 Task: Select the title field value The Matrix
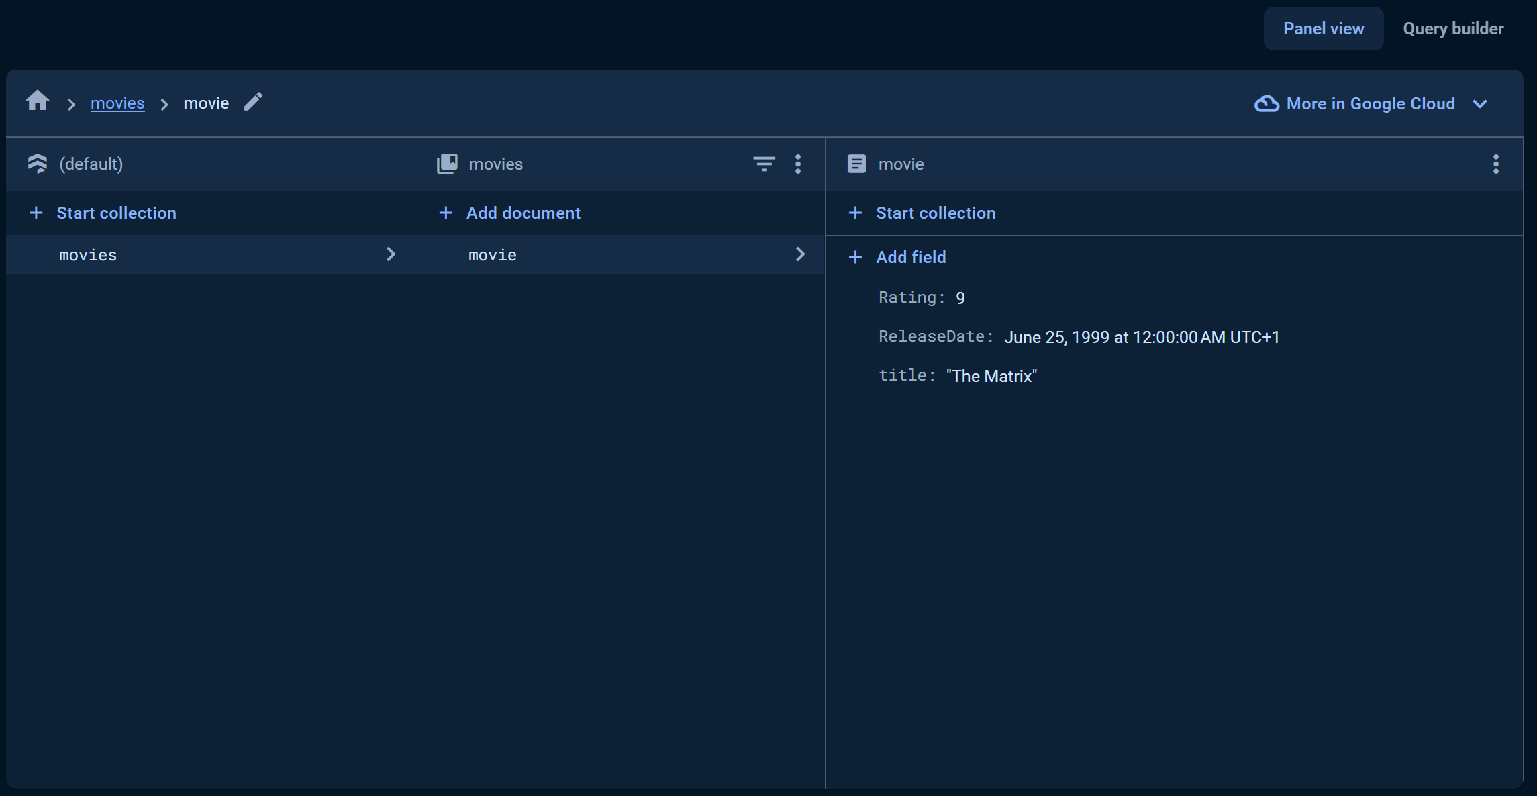click(x=991, y=377)
